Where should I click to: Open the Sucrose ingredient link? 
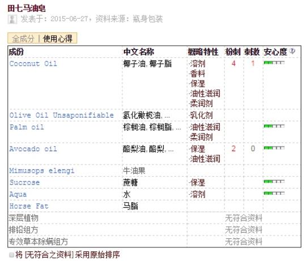point(25,182)
